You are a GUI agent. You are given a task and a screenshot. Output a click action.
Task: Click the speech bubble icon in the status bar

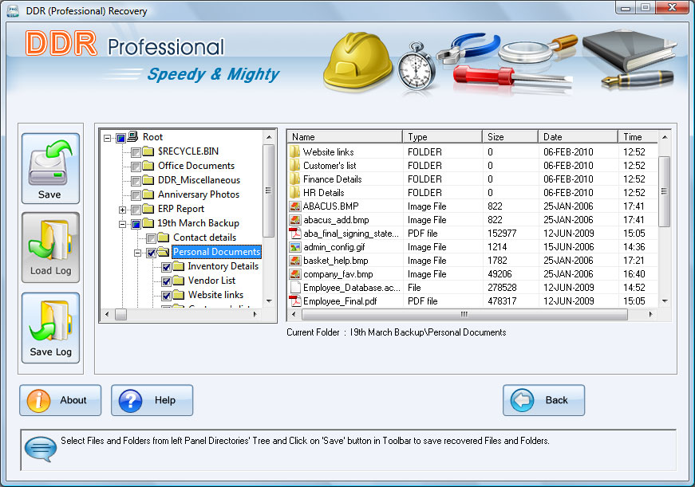39,449
